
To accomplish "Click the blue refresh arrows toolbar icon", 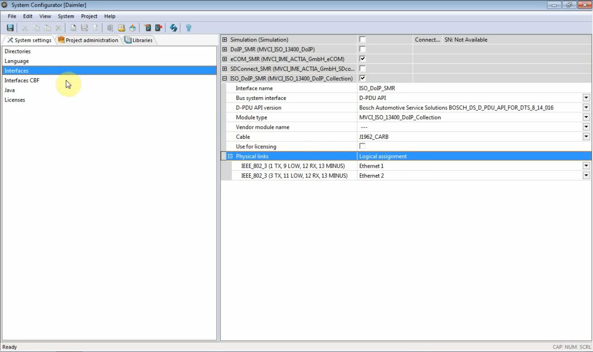I will coord(173,28).
